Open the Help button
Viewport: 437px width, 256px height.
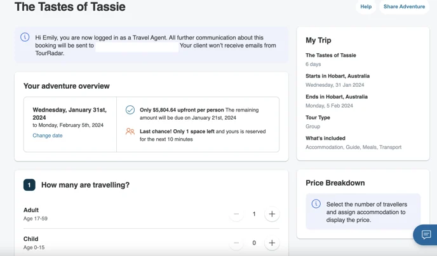366,7
